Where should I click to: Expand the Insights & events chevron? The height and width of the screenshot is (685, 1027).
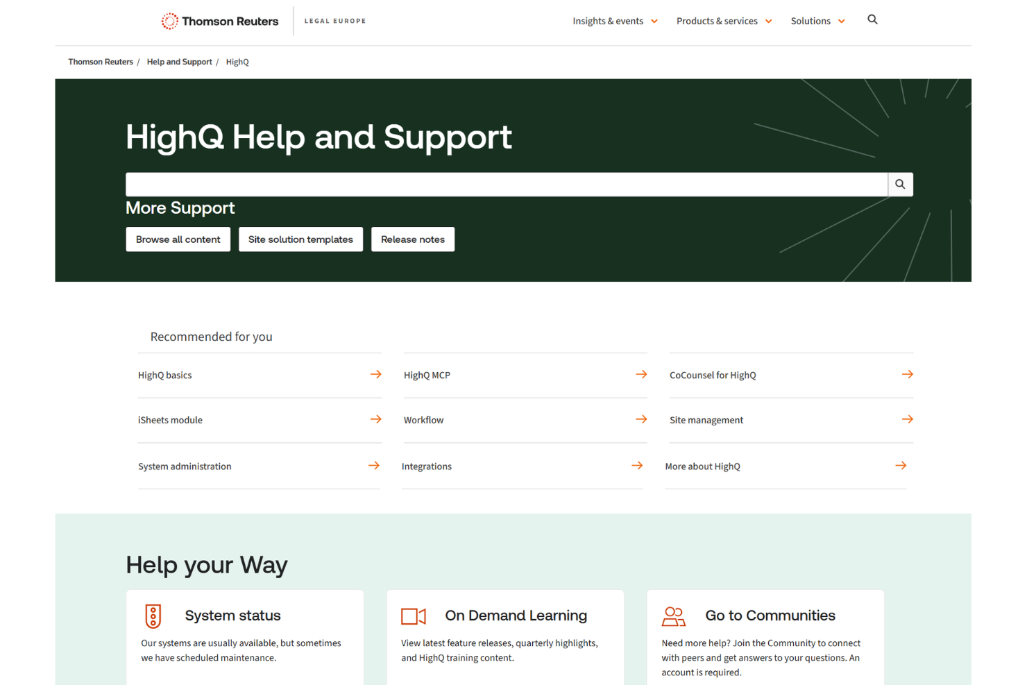coord(654,22)
